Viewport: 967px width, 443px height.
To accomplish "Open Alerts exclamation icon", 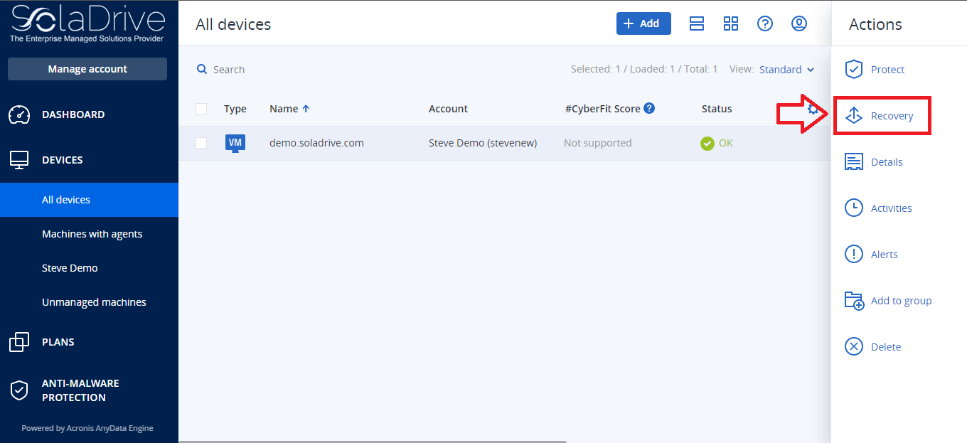I will coord(853,254).
